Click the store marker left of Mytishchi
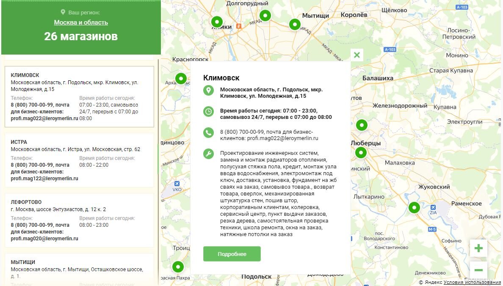The image size is (503, 286). pos(295,25)
